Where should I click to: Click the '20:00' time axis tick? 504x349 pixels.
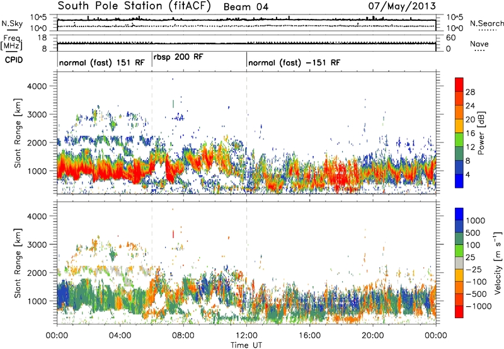point(372,336)
